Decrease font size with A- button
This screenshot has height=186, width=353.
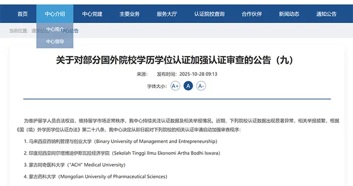click(x=201, y=86)
